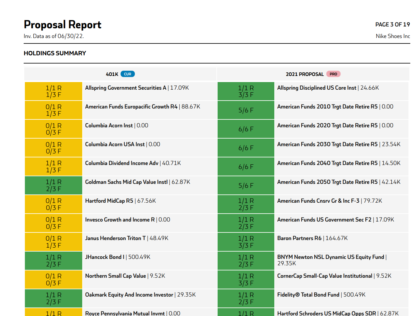Open Goldman Sachs Mid Cap Value Instl

pyautogui.click(x=126, y=182)
